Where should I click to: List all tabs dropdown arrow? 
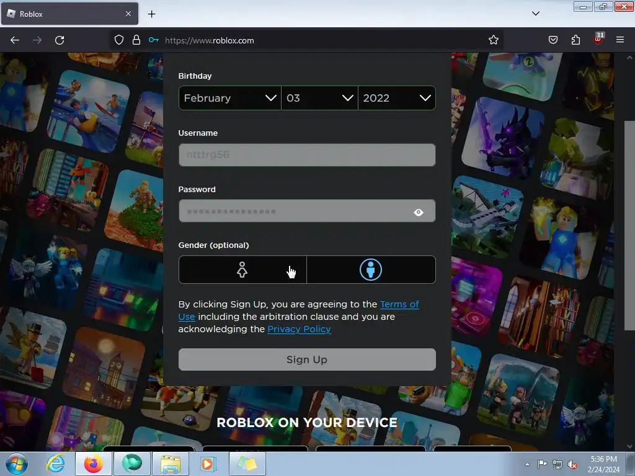[535, 14]
